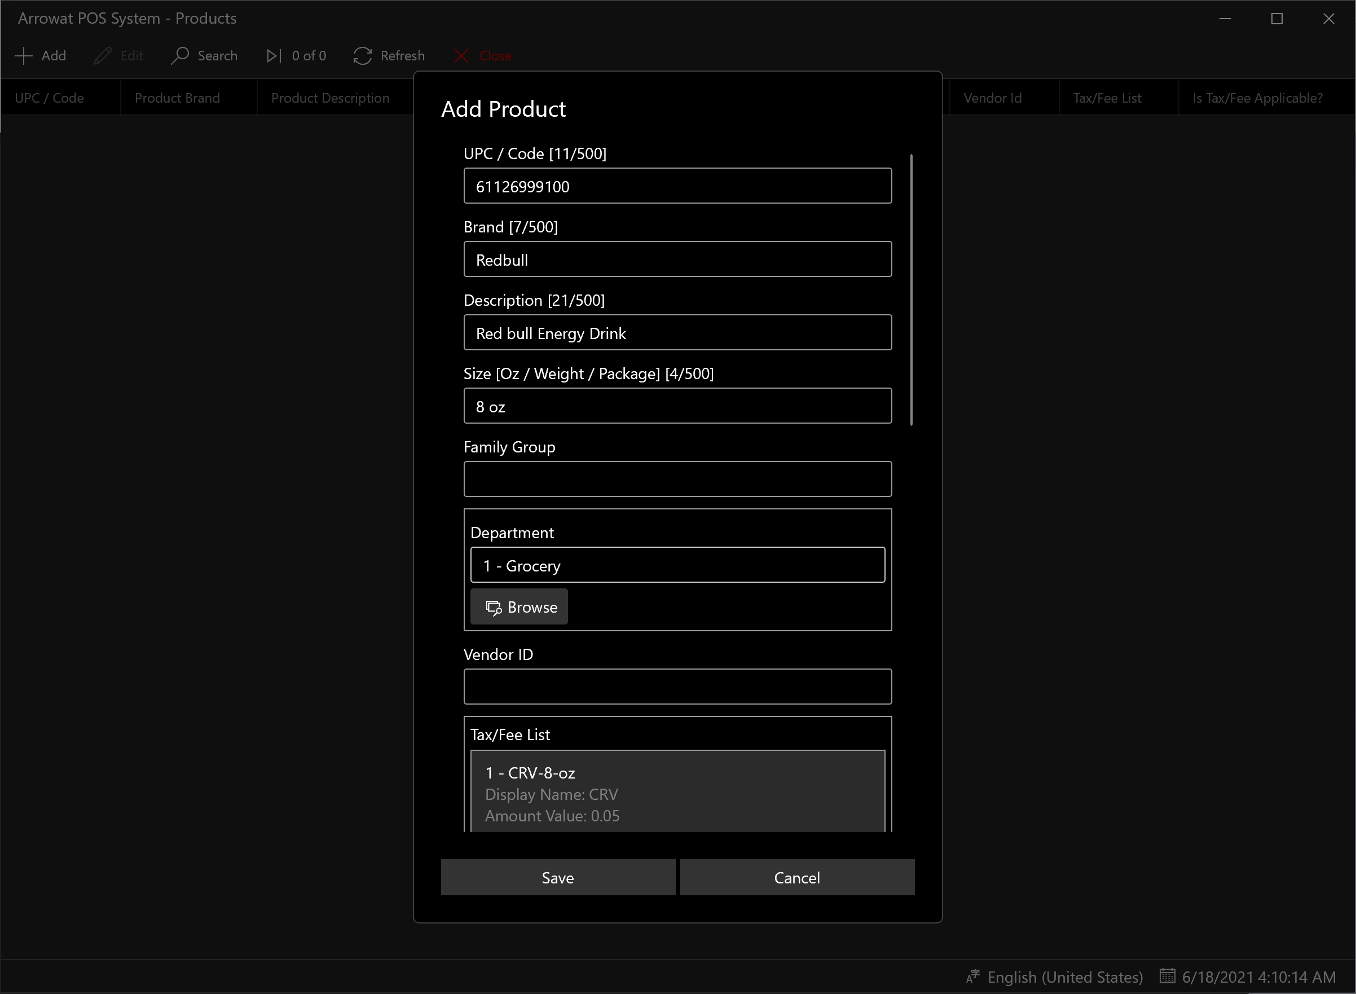Click the Edit icon in toolbar

click(102, 56)
